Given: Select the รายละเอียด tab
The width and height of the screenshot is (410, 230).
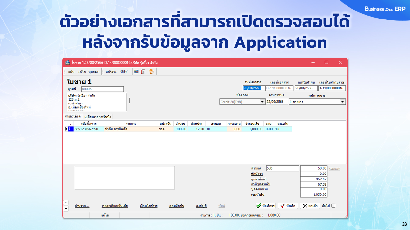Looking at the screenshot, I should point(73,116).
